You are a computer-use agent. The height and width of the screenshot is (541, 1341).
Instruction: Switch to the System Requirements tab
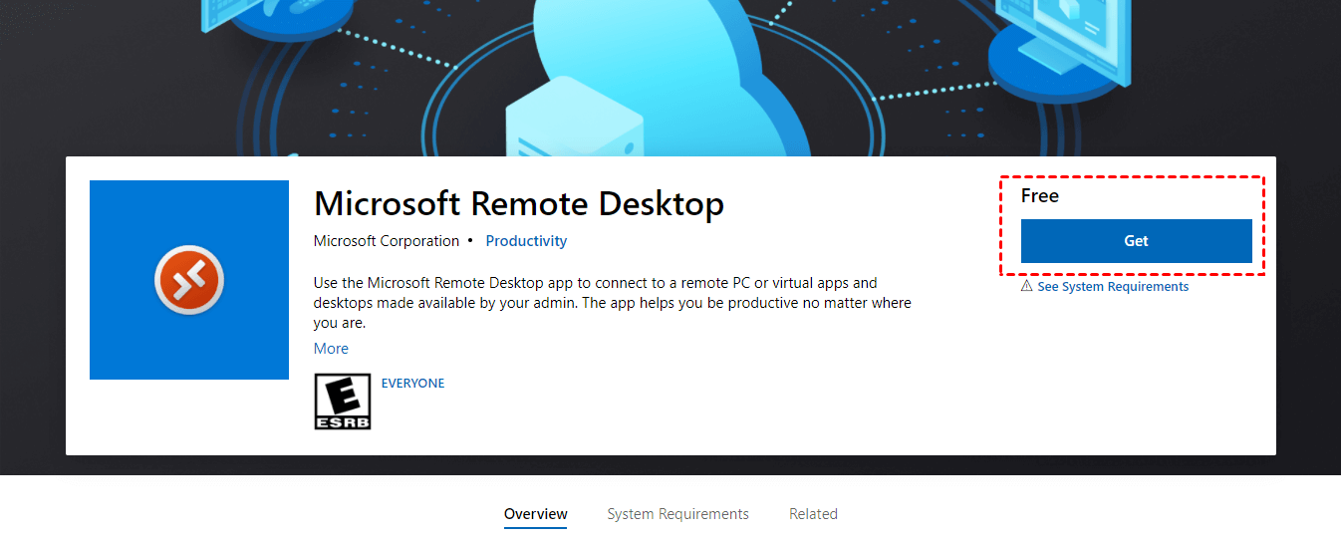coord(677,514)
